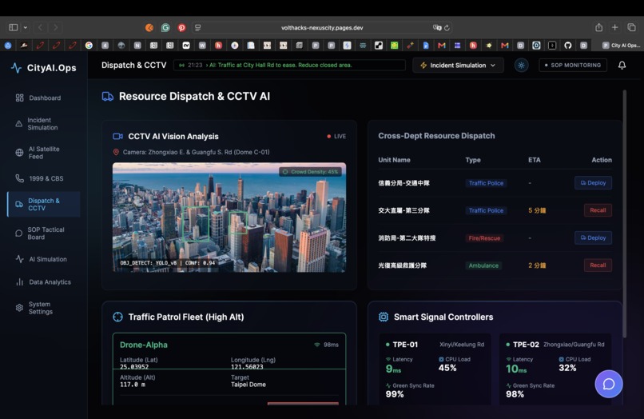Click the AI Satellite Feed globe icon
Image resolution: width=644 pixels, height=419 pixels.
point(19,153)
